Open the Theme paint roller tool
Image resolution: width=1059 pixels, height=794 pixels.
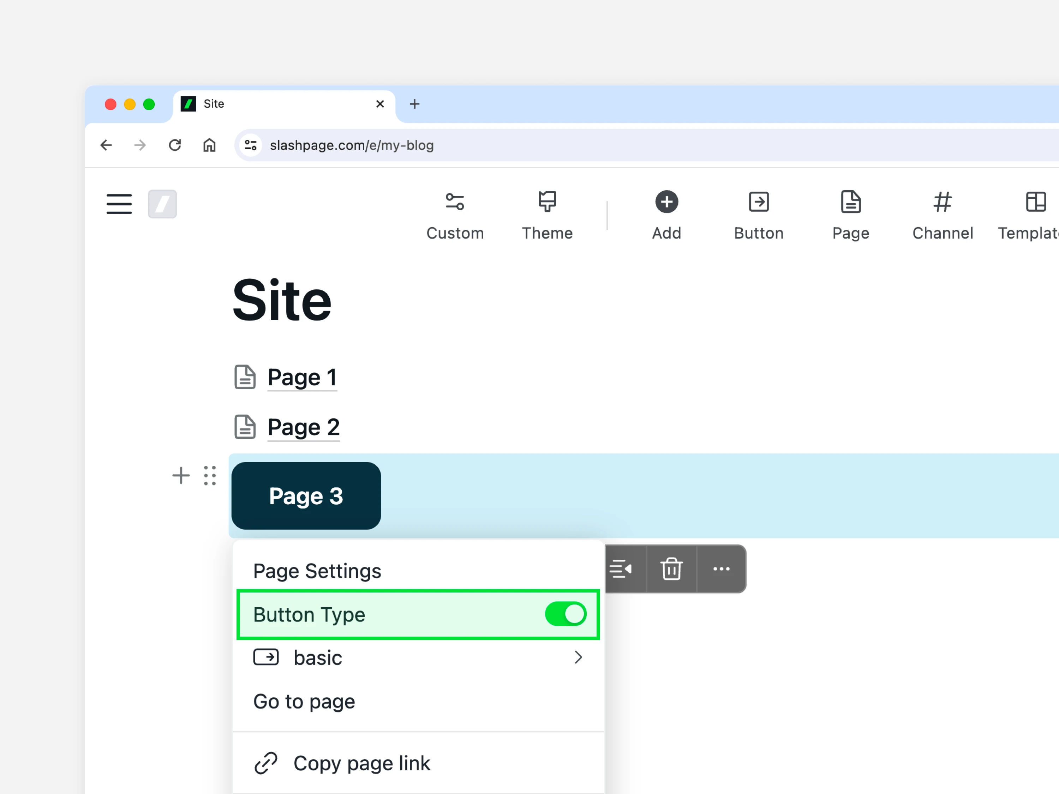tap(547, 215)
